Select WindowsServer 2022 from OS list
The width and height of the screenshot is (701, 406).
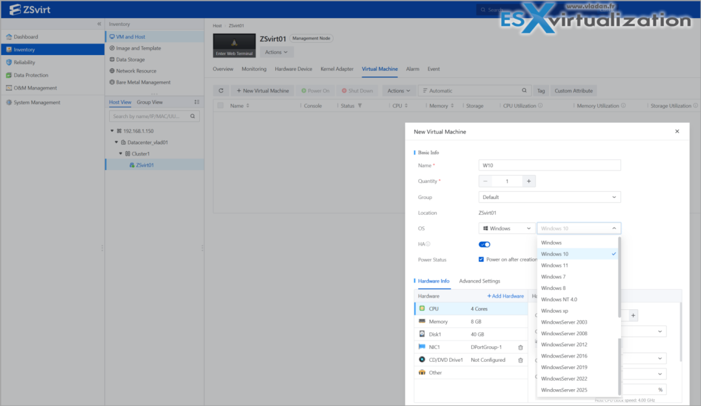(578, 379)
